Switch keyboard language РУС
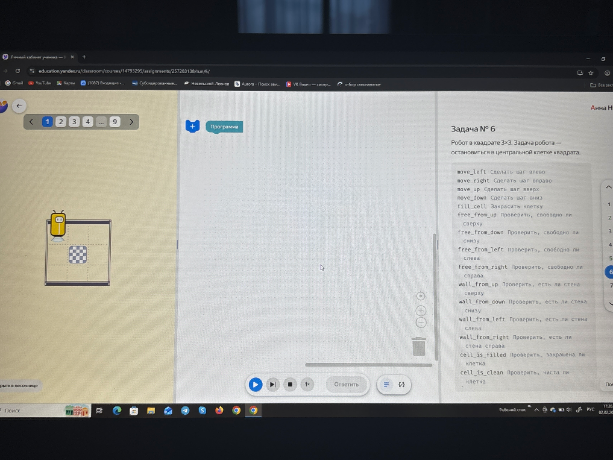This screenshot has height=460, width=613. point(590,409)
